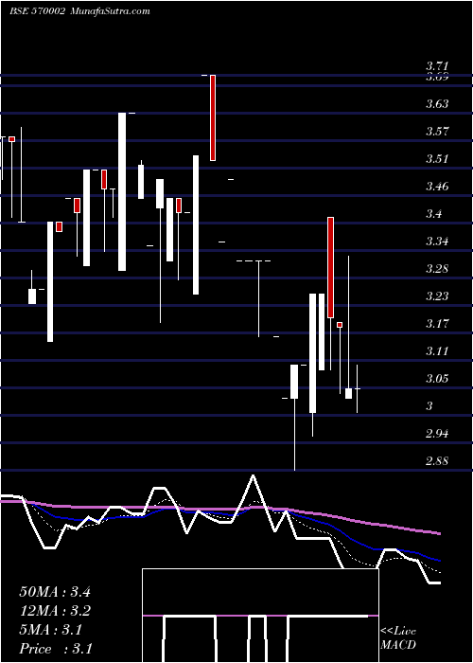Click the 3.63 price axis label
The width and height of the screenshot is (473, 663).
[x=437, y=103]
